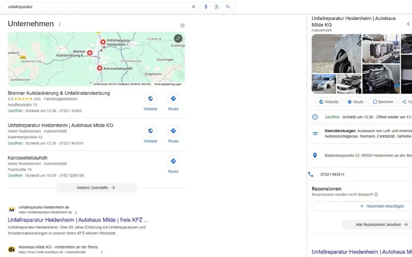412x257 pixels.
Task: Click the Neuffenstraße 13 address text
Action: pos(22,105)
